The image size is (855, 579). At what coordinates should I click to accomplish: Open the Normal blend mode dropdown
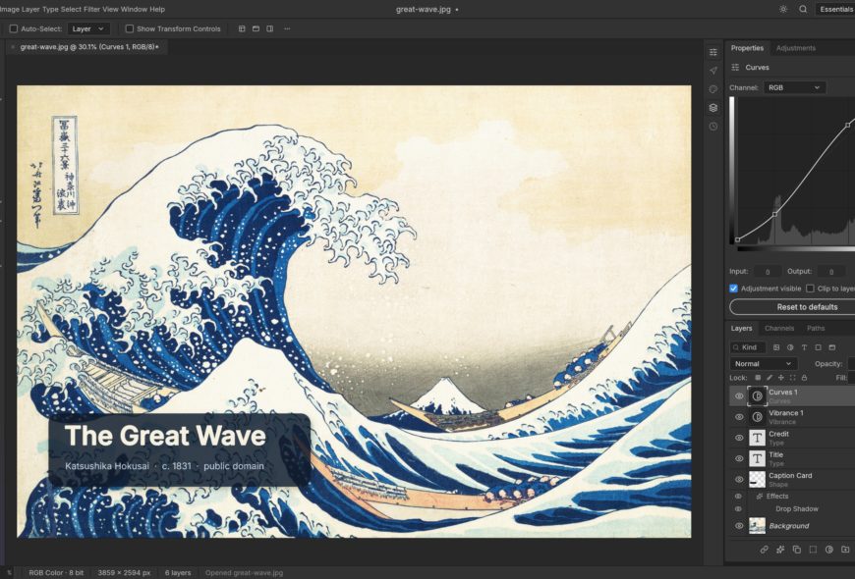(x=764, y=364)
